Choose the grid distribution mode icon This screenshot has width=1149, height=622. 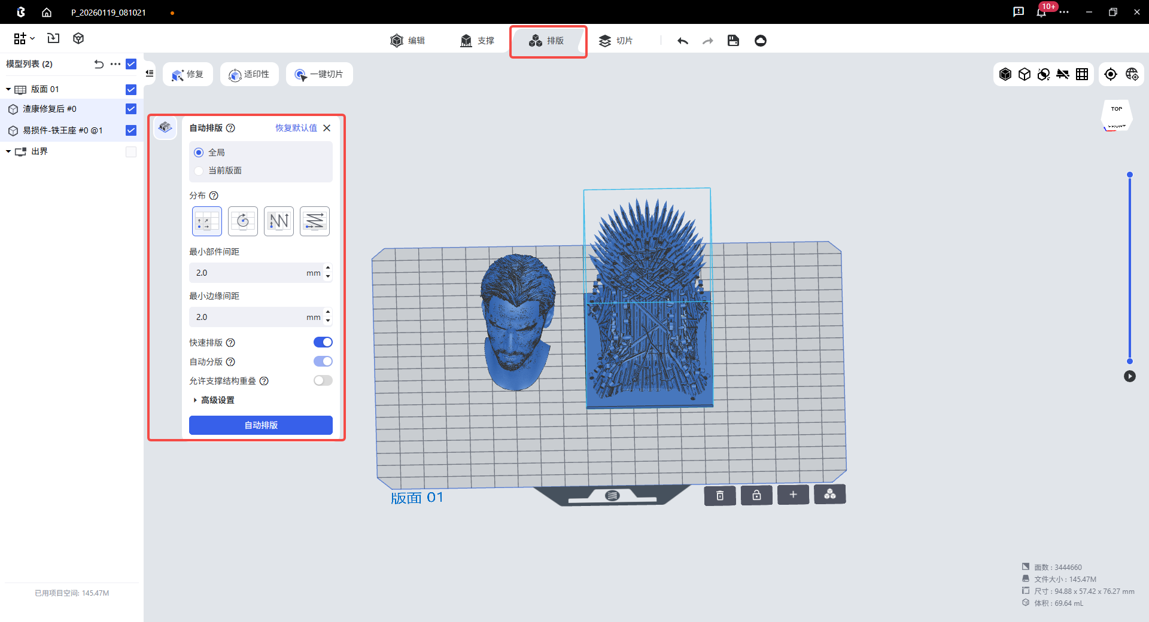207,221
